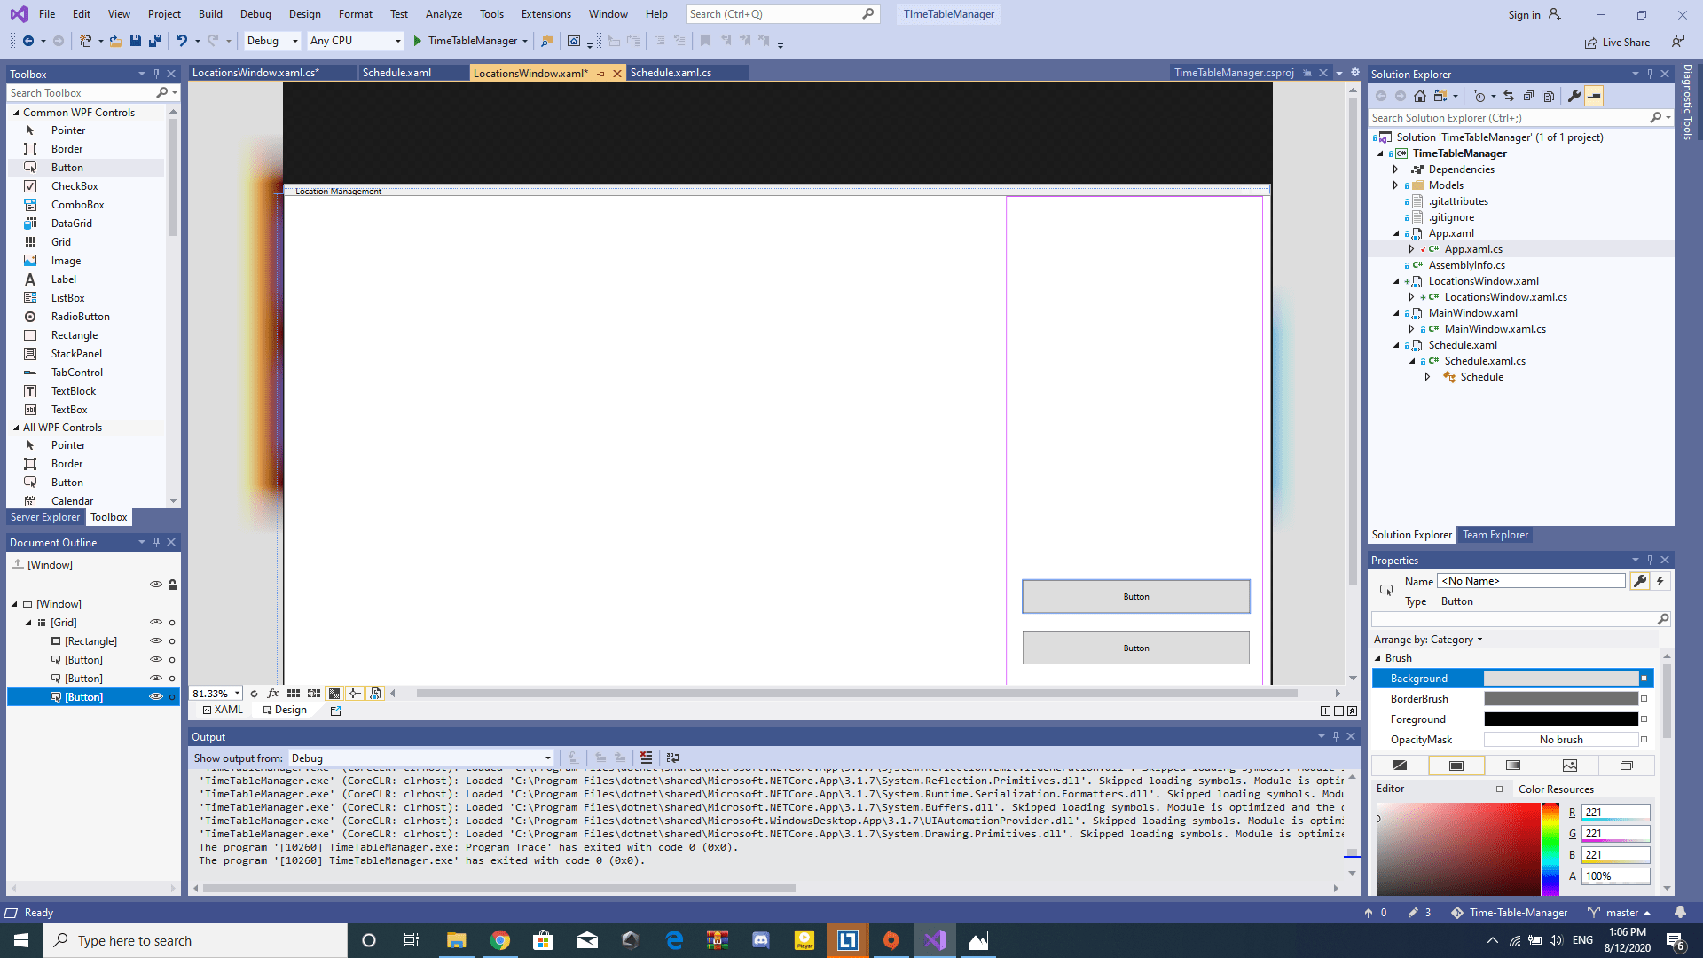Viewport: 1703px width, 958px height.
Task: Click the Foreground black color swatch
Action: [x=1560, y=719]
